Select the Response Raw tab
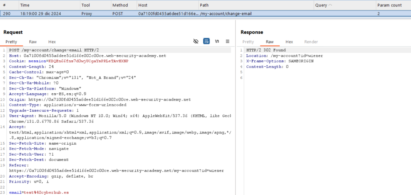The width and height of the screenshot is (411, 195). (x=270, y=42)
